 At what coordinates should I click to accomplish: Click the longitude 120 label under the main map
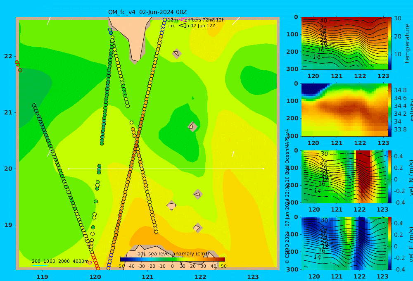[95, 277]
